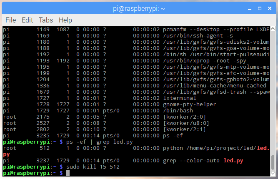
Task: Click '/usr/lib/gvfs/gvfs-afc-volume-mo' entry
Action: point(216,73)
